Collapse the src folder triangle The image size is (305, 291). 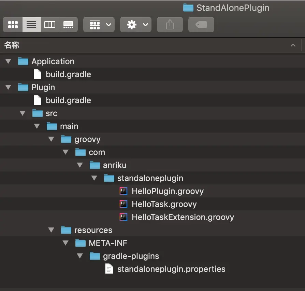pyautogui.click(x=23, y=113)
